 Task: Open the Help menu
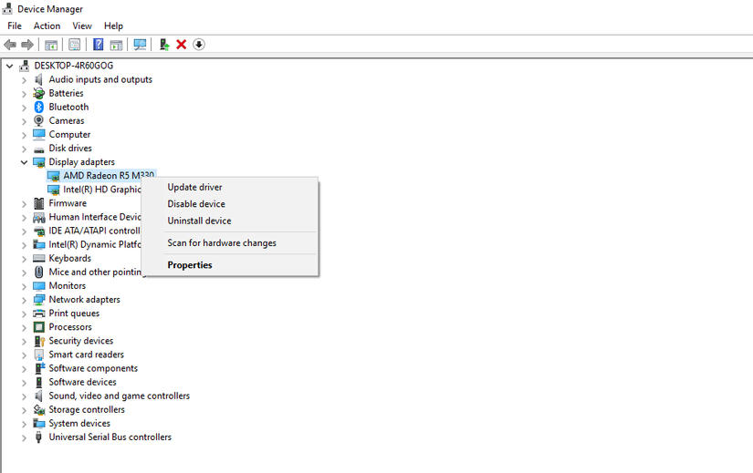coord(113,26)
